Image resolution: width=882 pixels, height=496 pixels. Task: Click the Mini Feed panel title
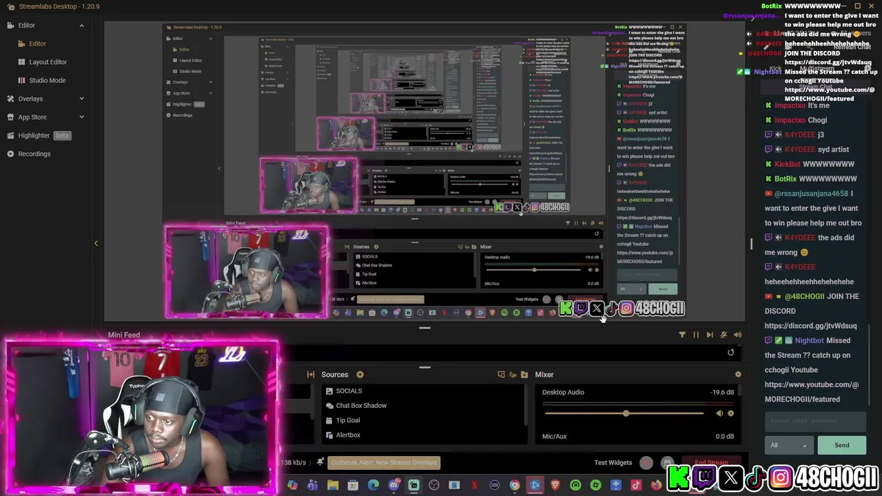click(x=124, y=335)
